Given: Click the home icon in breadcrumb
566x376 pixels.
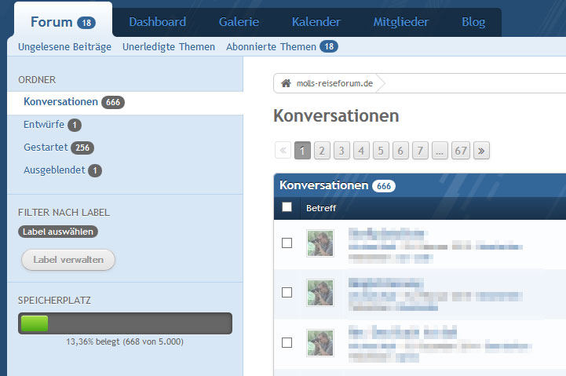Looking at the screenshot, I should click(286, 83).
